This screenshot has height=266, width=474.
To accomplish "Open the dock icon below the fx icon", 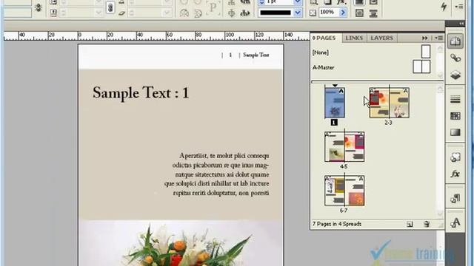I will pyautogui.click(x=455, y=198).
